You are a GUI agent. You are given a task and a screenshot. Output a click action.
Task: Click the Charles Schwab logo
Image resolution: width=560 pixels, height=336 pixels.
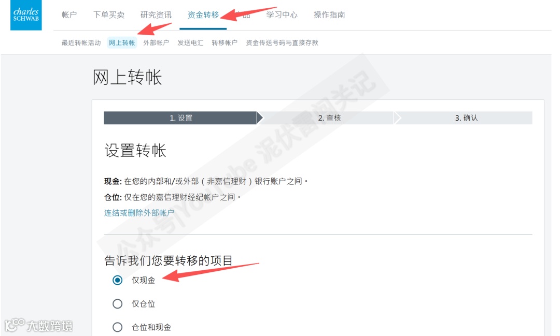[26, 15]
